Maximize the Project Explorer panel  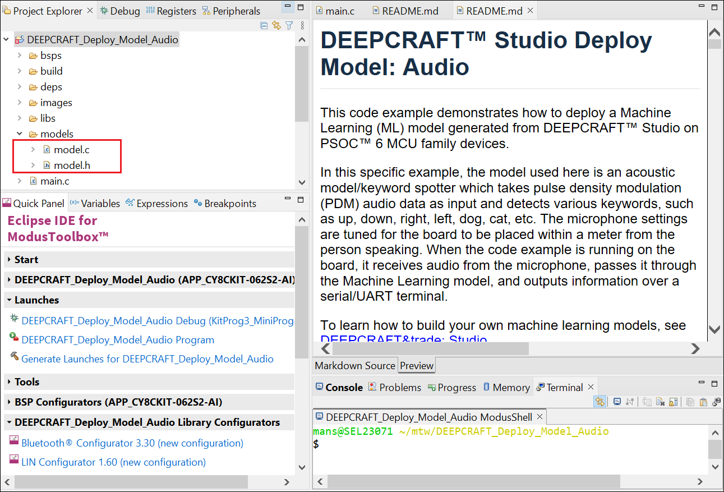tap(302, 7)
